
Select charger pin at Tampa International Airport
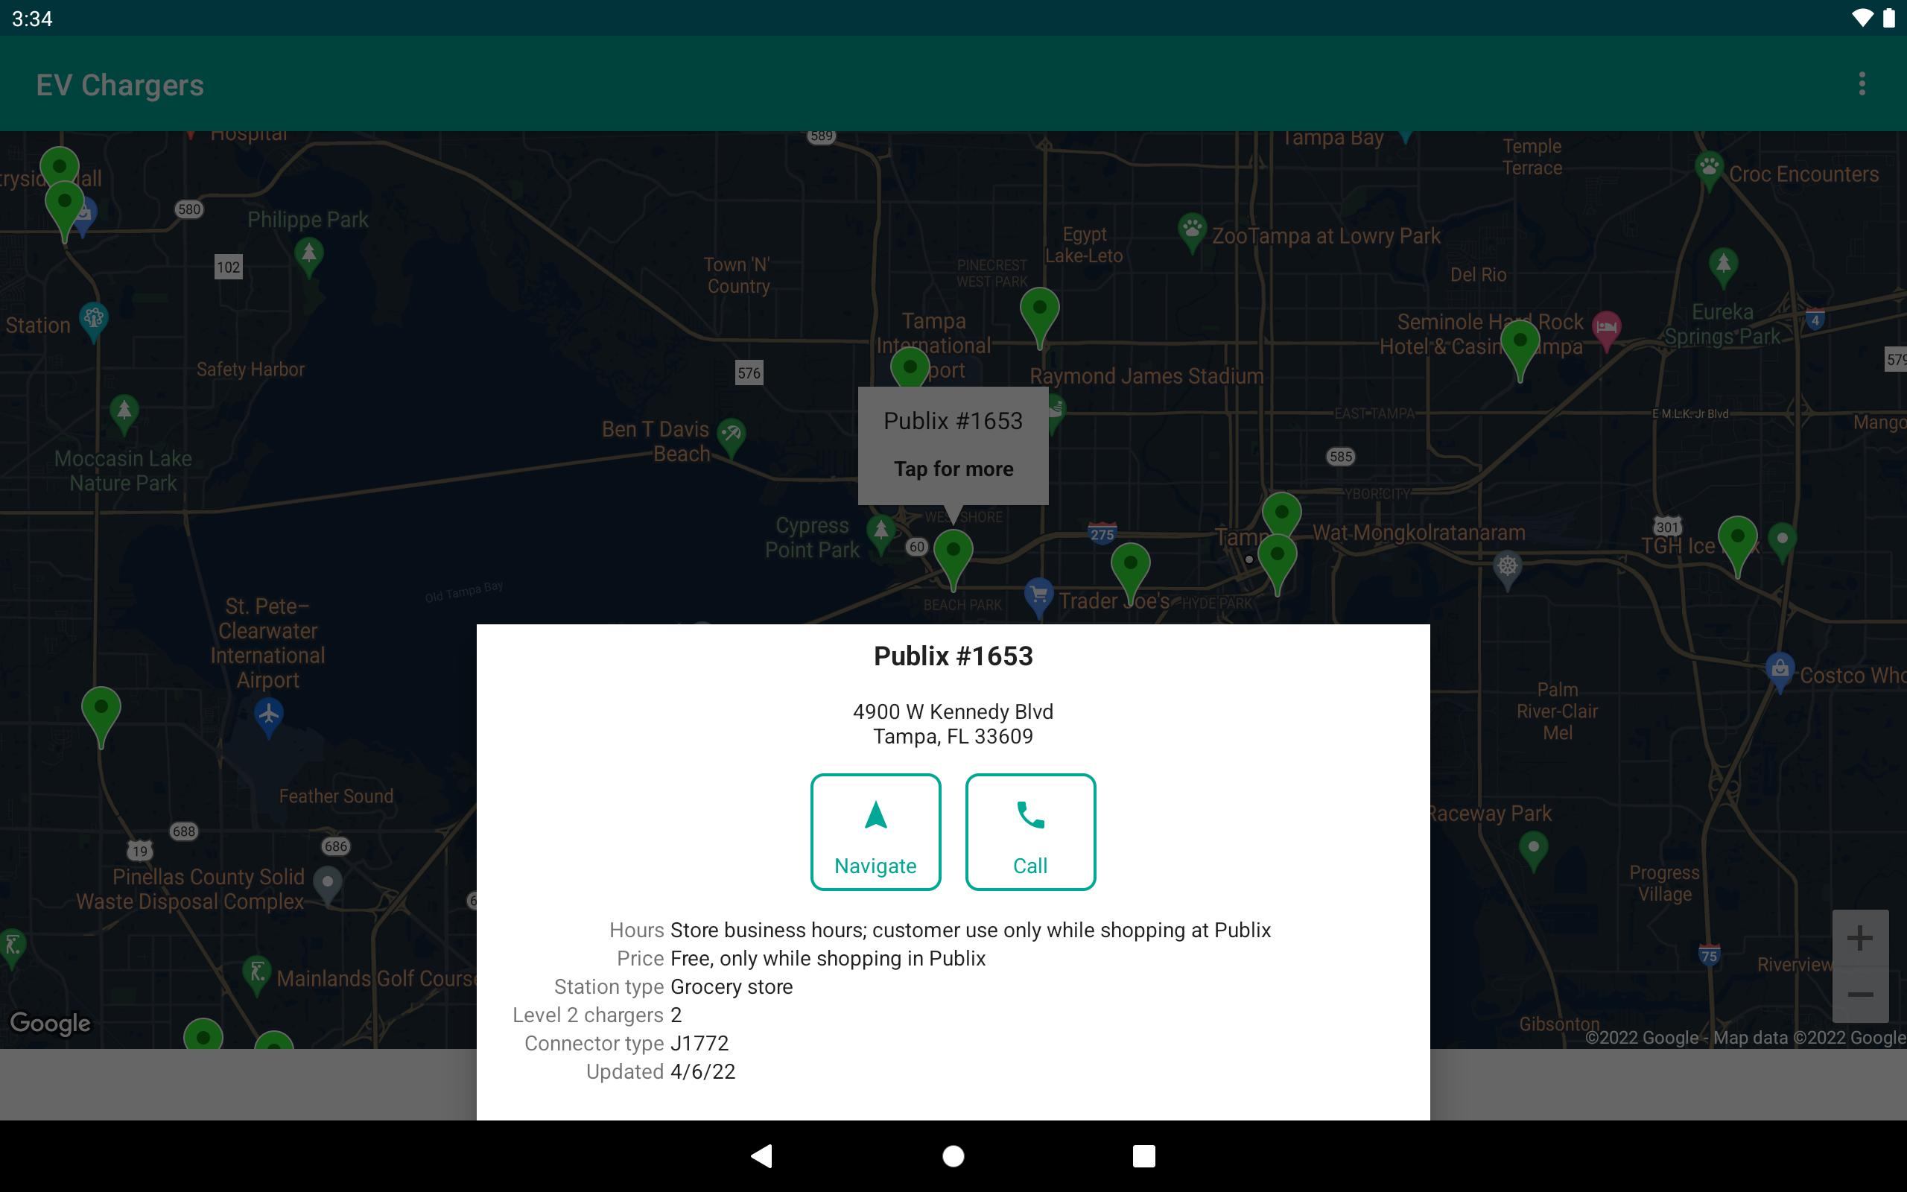coord(910,369)
